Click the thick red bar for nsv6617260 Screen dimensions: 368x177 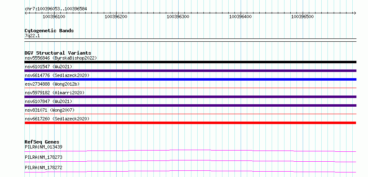[190, 123]
